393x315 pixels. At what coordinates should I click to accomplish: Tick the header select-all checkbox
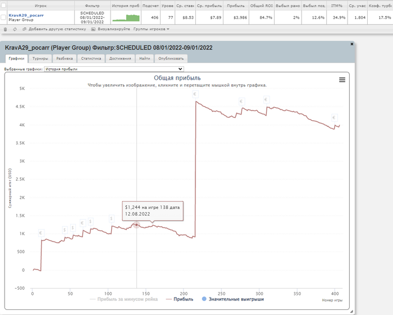[x=3, y=5]
